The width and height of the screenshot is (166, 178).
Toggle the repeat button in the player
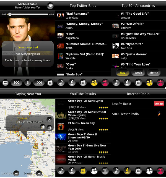coord(5,83)
